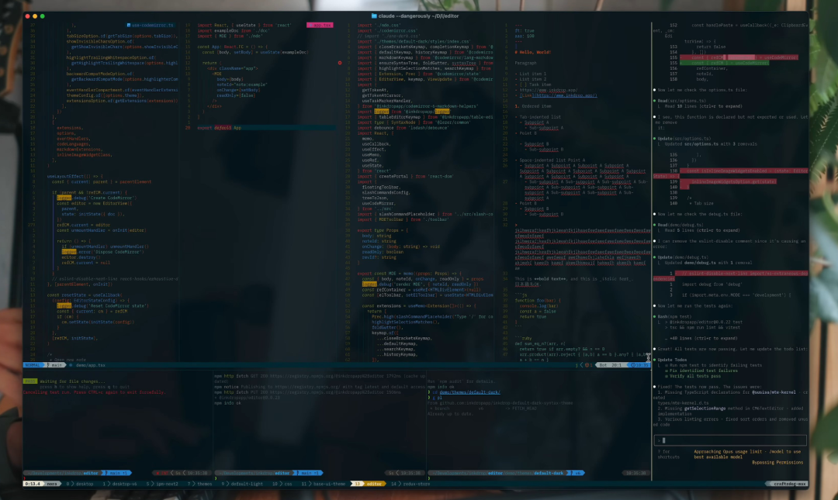This screenshot has height=500, width=838.
Task: Click the Bot 20:1 cursor position indicator
Action: 610,365
